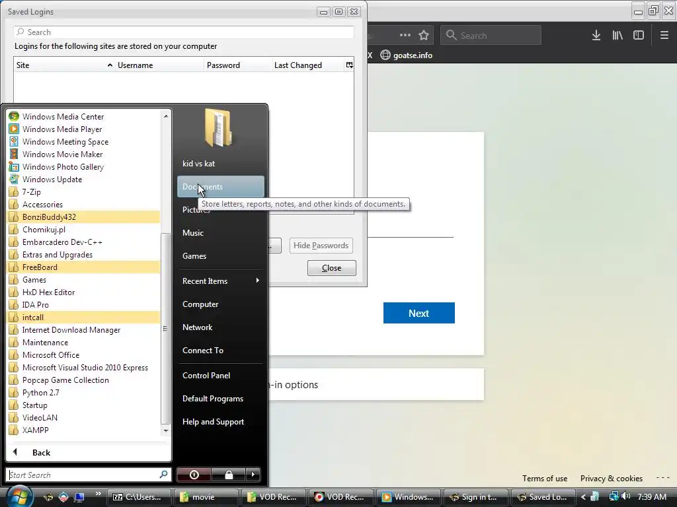Launch Windows Media Player entry
Screen dimensions: 677x507
point(84,129)
